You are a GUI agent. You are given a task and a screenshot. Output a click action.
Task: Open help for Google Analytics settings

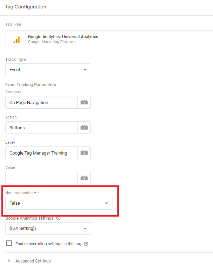[59, 218]
